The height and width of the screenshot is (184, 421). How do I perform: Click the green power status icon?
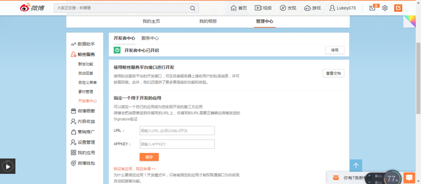(117, 50)
